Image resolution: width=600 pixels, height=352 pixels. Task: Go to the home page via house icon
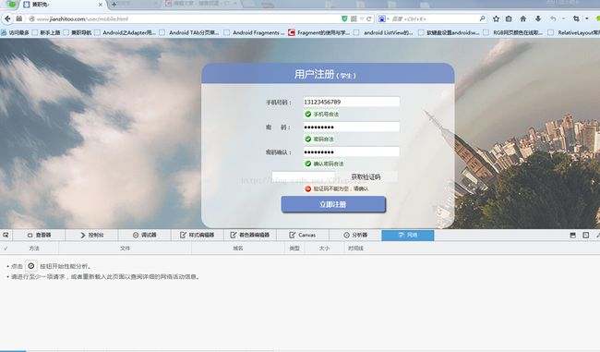[523, 18]
